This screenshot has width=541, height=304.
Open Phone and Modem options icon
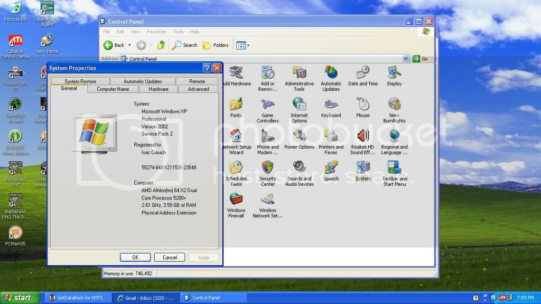coord(267,142)
